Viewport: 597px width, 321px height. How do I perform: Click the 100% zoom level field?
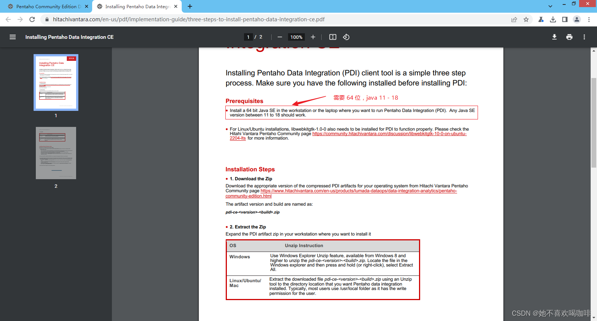(x=296, y=37)
